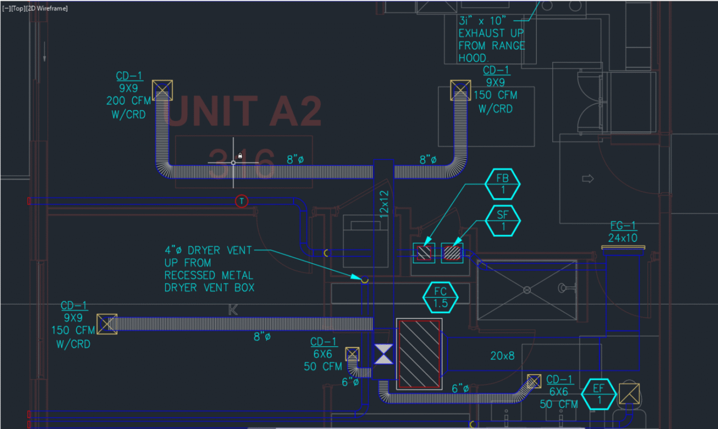Open the [2D Wireframe] visual style menu

point(47,8)
